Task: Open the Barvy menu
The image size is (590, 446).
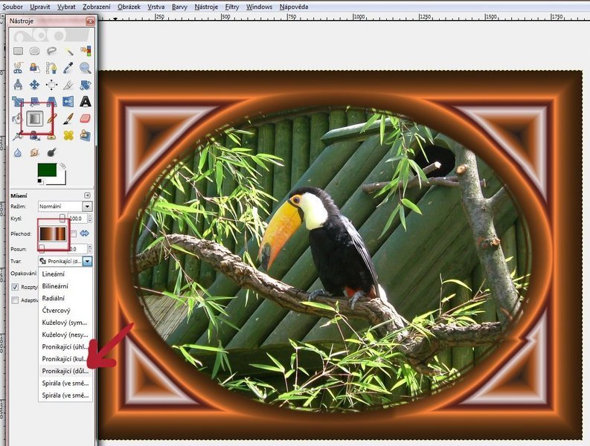Action: tap(179, 7)
